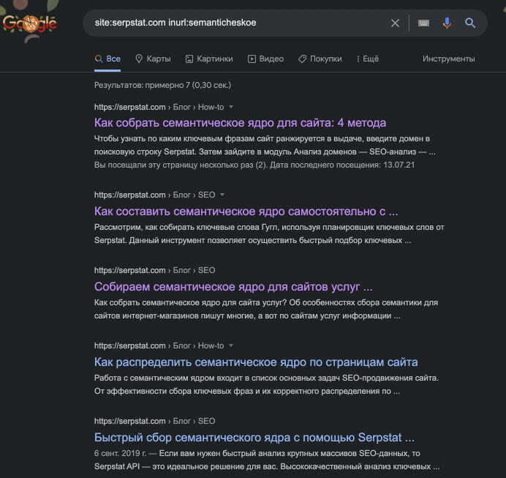Click the map pin icon beside Карты
The image size is (506, 478).
pos(139,59)
